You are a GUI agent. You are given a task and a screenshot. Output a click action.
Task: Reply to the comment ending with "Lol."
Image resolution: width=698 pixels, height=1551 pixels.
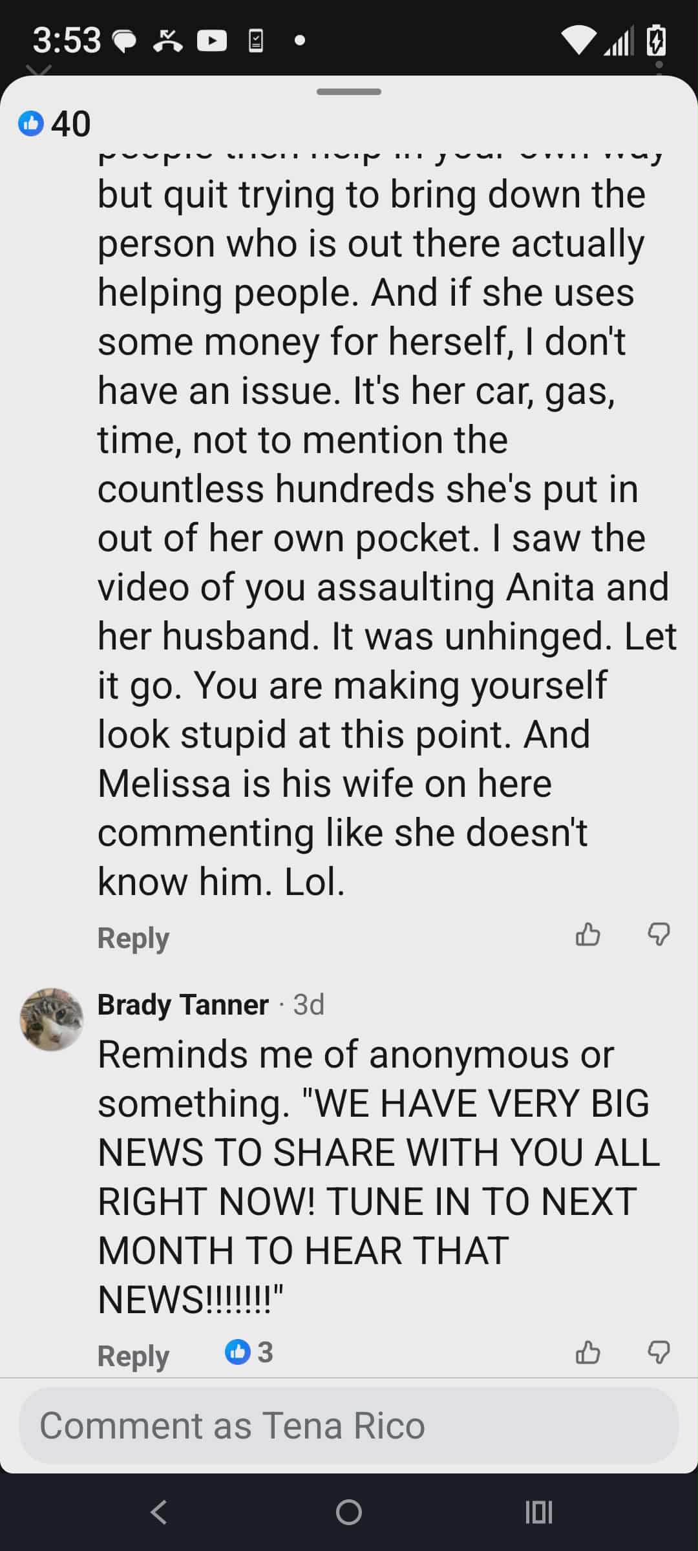[x=133, y=938]
